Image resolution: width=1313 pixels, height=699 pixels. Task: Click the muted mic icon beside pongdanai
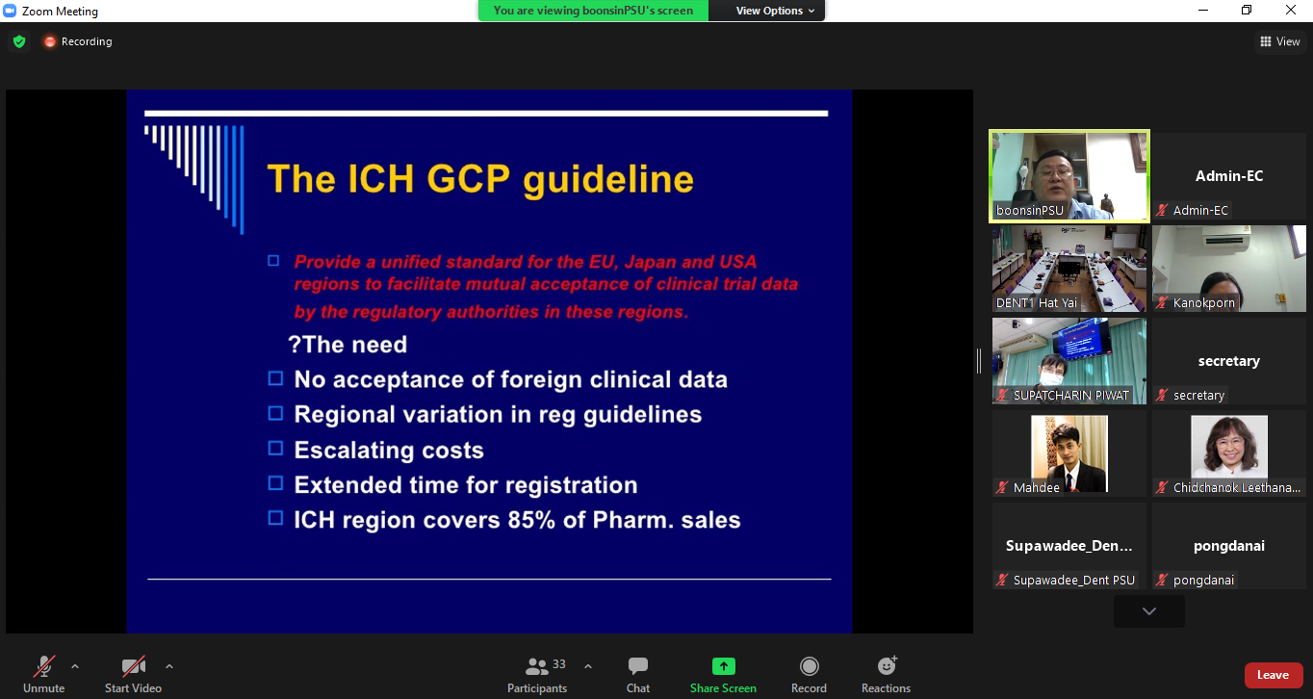coord(1163,580)
